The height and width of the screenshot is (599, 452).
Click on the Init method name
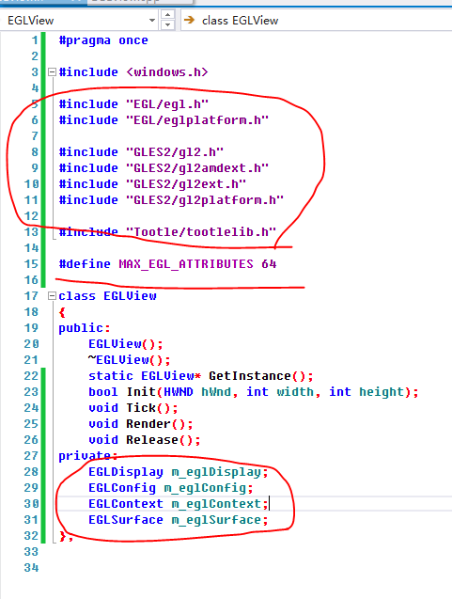[x=141, y=392]
